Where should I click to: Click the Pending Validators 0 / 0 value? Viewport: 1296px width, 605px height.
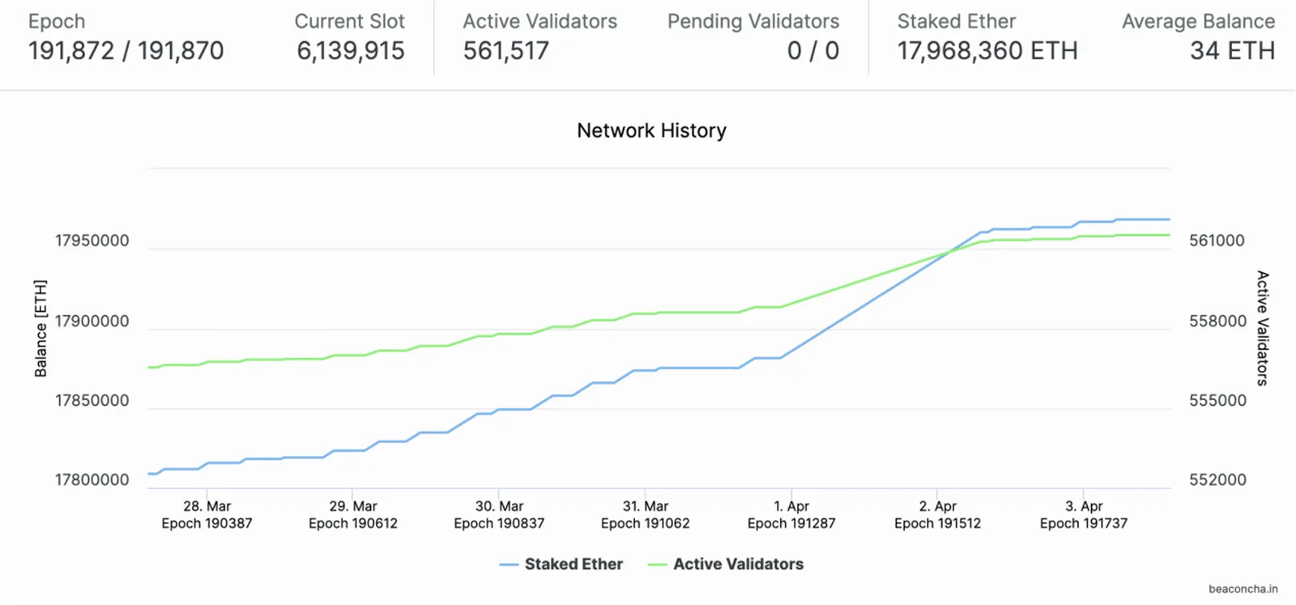(812, 51)
